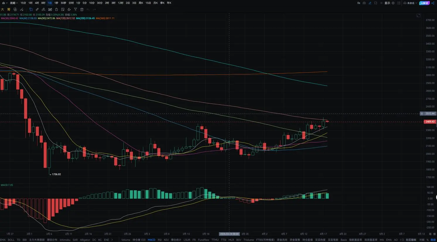This screenshot has height=242, width=437.
Task: Switch to the 年K yearly chart
Action: 169,3
